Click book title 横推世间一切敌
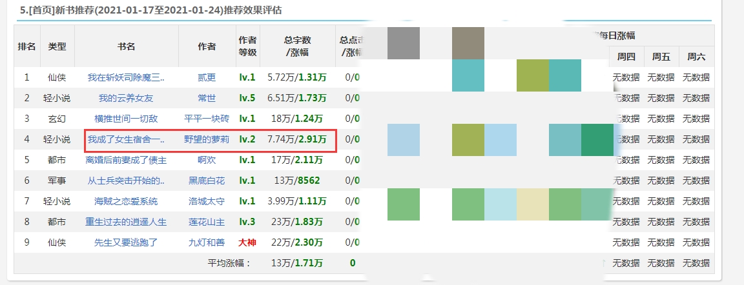The height and width of the screenshot is (285, 744). [x=126, y=119]
